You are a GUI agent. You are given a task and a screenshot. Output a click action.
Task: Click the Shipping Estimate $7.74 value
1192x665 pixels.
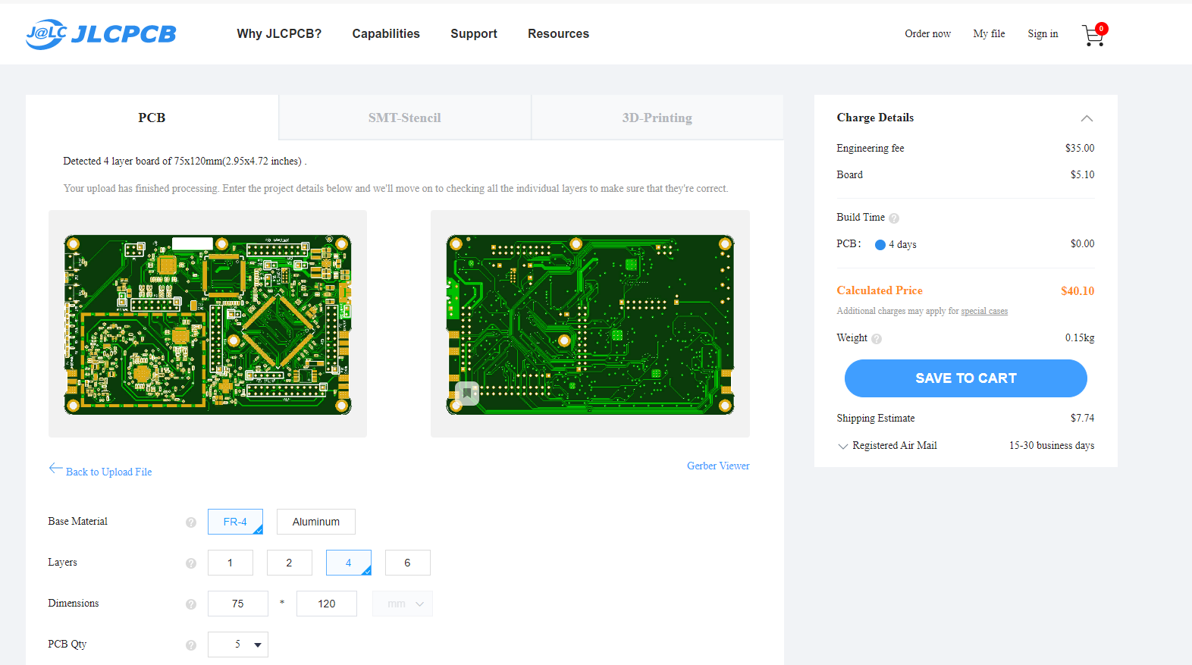pyautogui.click(x=1082, y=418)
